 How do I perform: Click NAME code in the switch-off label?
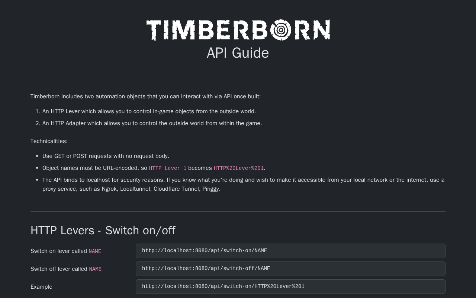pyautogui.click(x=95, y=269)
